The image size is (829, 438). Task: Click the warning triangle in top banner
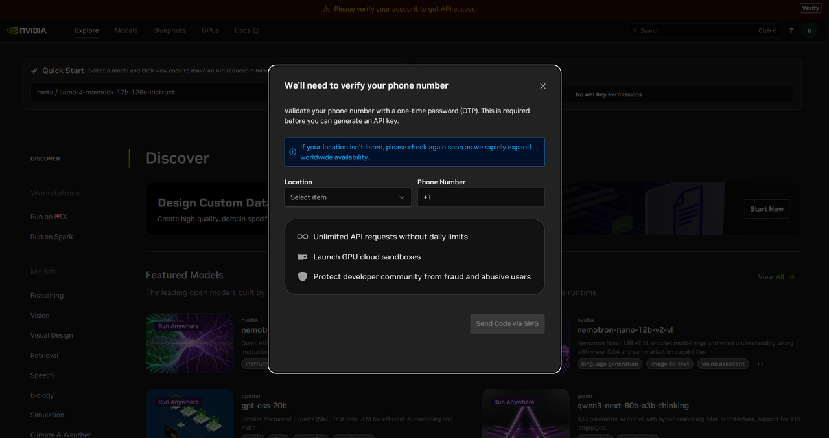tap(326, 9)
